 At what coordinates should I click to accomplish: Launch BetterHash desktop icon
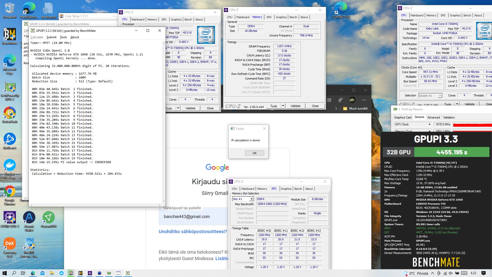click(x=9, y=115)
